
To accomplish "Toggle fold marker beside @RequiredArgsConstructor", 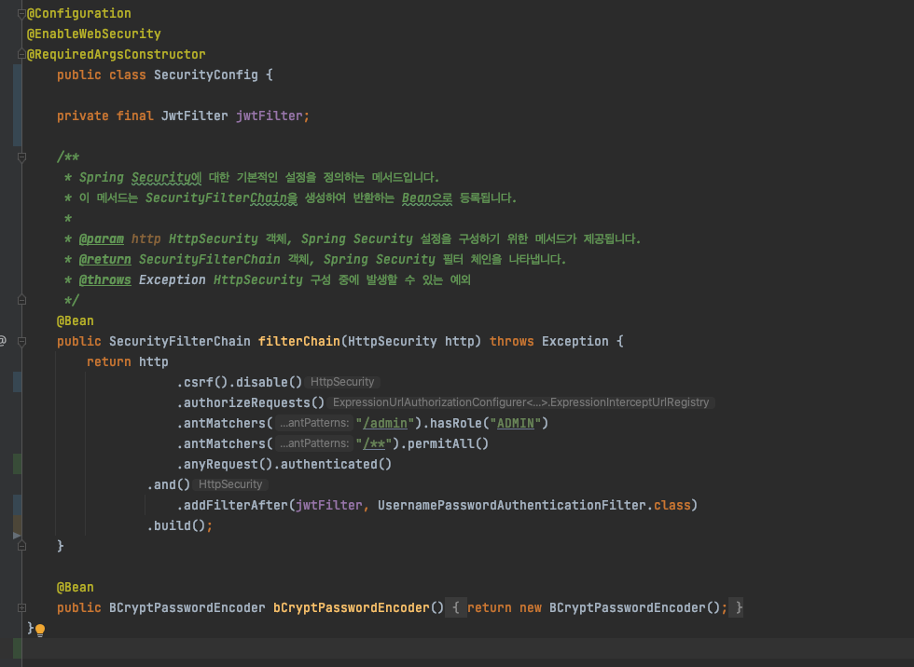I will point(21,55).
